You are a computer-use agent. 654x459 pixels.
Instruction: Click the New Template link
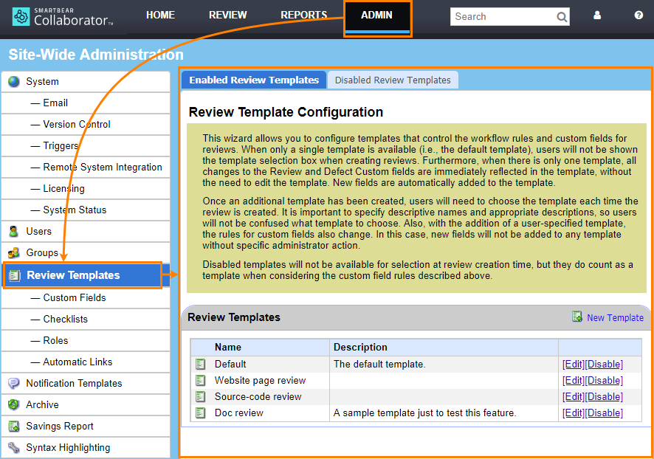[x=615, y=317]
